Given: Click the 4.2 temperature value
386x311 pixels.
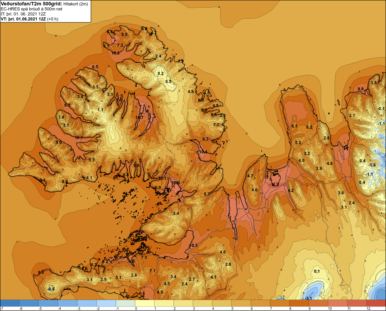Looking at the screenshot, I should pyautogui.click(x=291, y=190).
